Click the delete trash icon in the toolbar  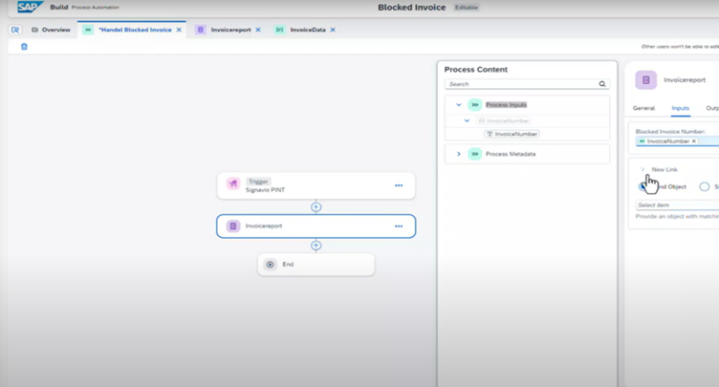pos(24,46)
